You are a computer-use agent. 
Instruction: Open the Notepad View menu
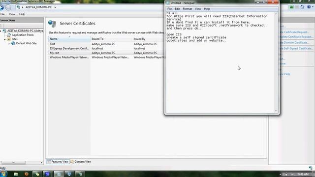click(x=198, y=9)
